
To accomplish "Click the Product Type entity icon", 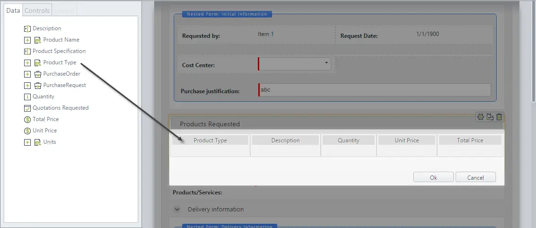I will click(x=37, y=63).
